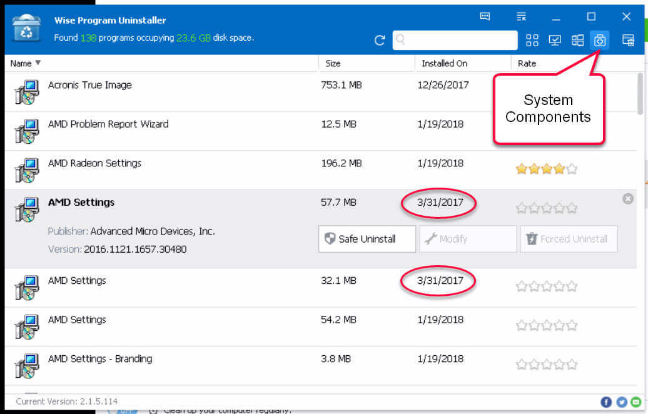Click the icon of AMD Settings 57.7 MB

point(27,209)
